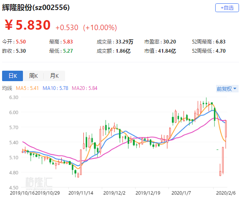Click the last red candlestick on chart
The image size is (244, 197).
click(226, 129)
